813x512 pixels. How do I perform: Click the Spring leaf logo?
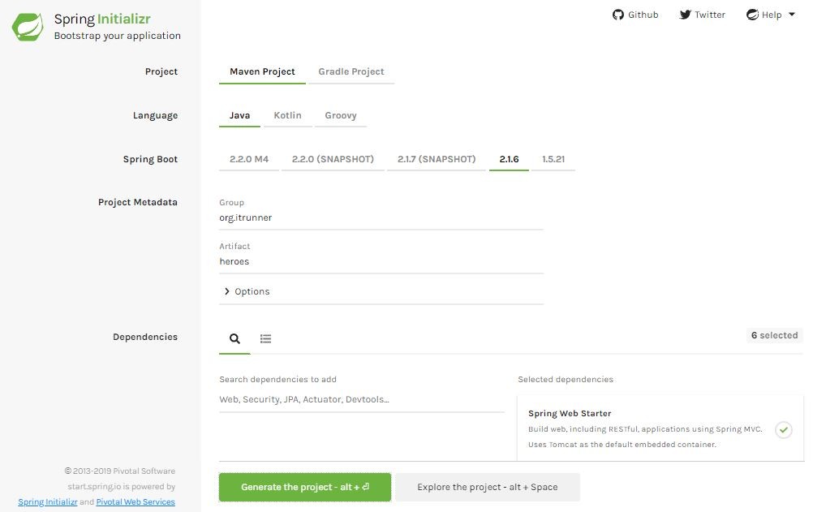(28, 27)
